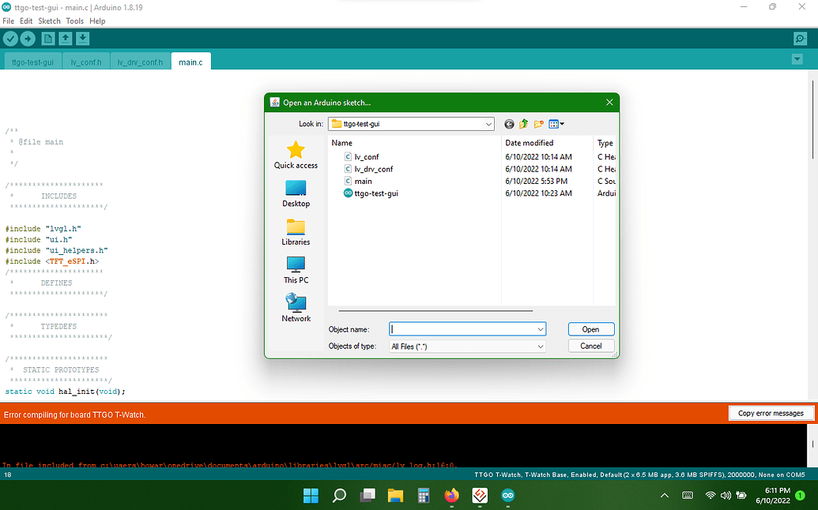818x510 pixels.
Task: Open the Sketch menu
Action: (49, 21)
